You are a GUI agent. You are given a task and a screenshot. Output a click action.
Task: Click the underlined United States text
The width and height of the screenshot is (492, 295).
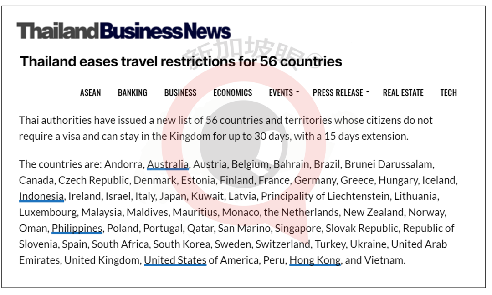tap(175, 260)
